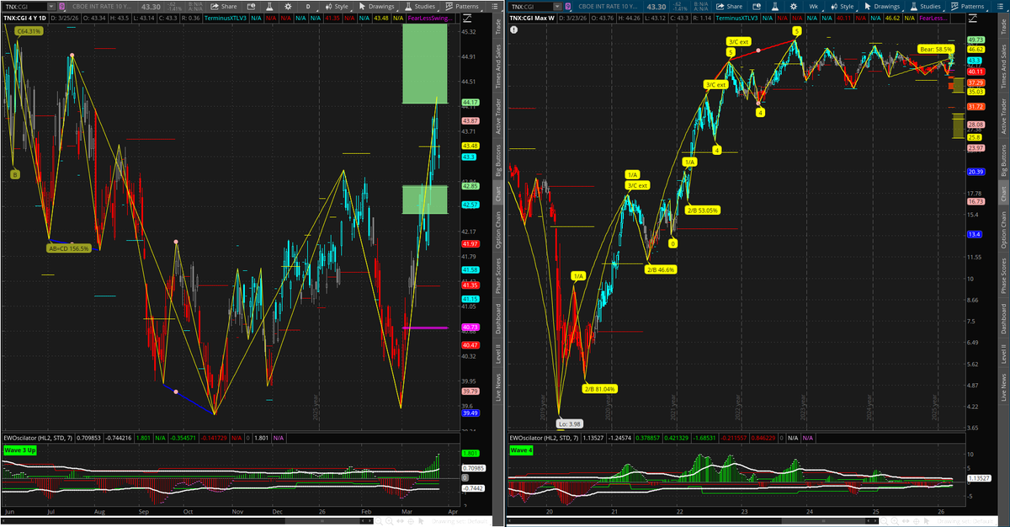Open Style menu on right chart
The width and height of the screenshot is (1010, 527).
click(843, 7)
